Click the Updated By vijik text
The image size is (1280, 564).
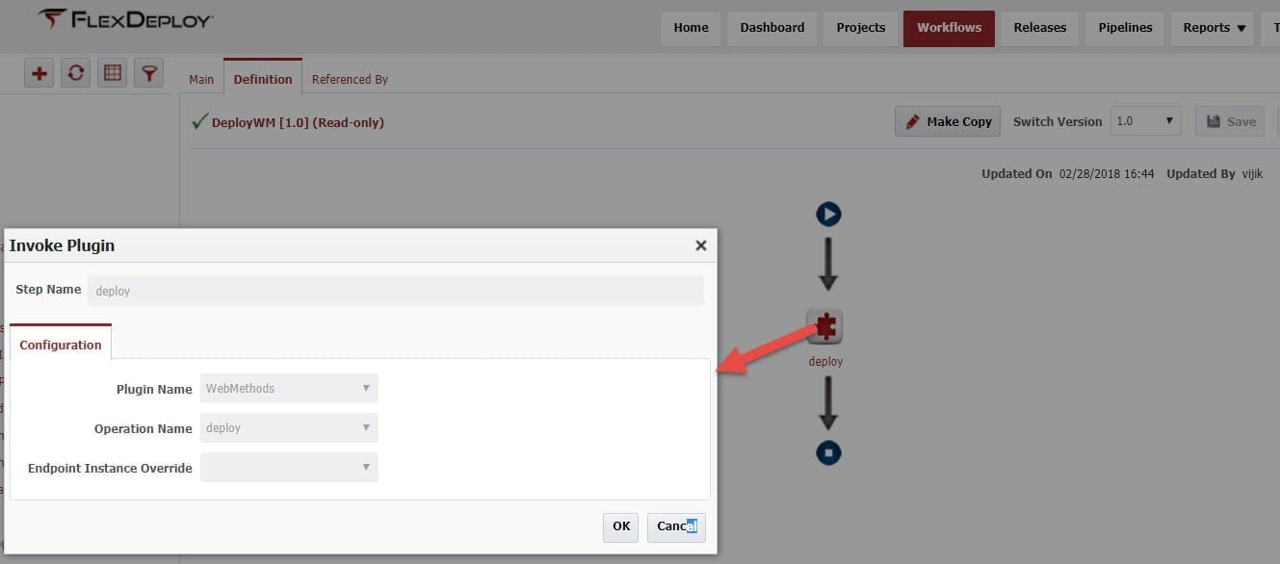pos(1215,174)
